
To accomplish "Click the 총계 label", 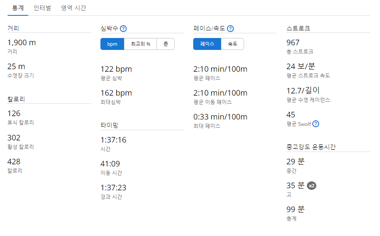I will (x=292, y=219).
